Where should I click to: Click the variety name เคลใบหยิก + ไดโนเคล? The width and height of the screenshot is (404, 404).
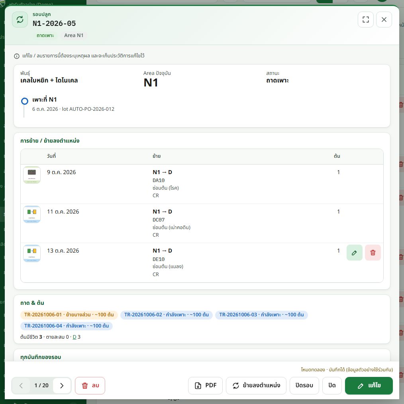pyautogui.click(x=49, y=80)
